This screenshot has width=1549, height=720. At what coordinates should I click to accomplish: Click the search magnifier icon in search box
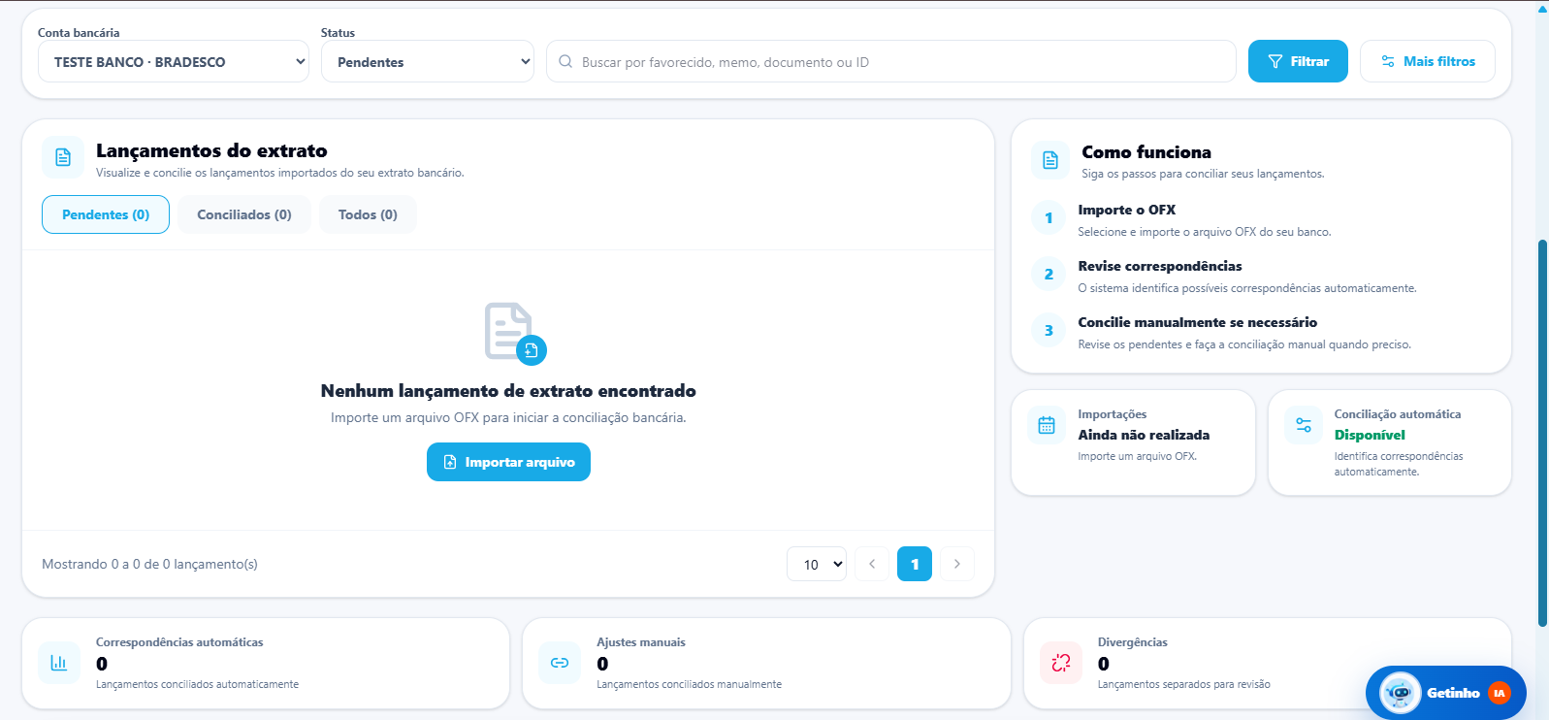pyautogui.click(x=565, y=61)
